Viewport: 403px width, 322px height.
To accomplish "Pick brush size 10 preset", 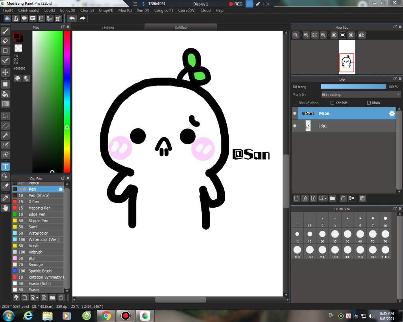I will point(385,221).
